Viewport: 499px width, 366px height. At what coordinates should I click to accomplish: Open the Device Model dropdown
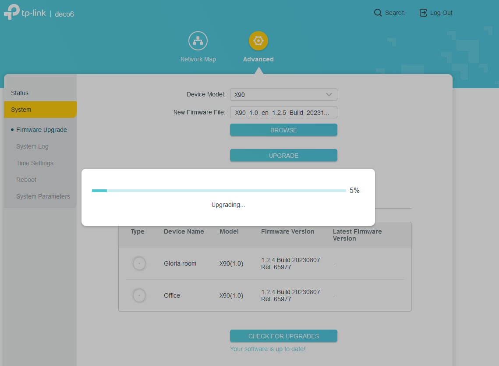click(283, 94)
